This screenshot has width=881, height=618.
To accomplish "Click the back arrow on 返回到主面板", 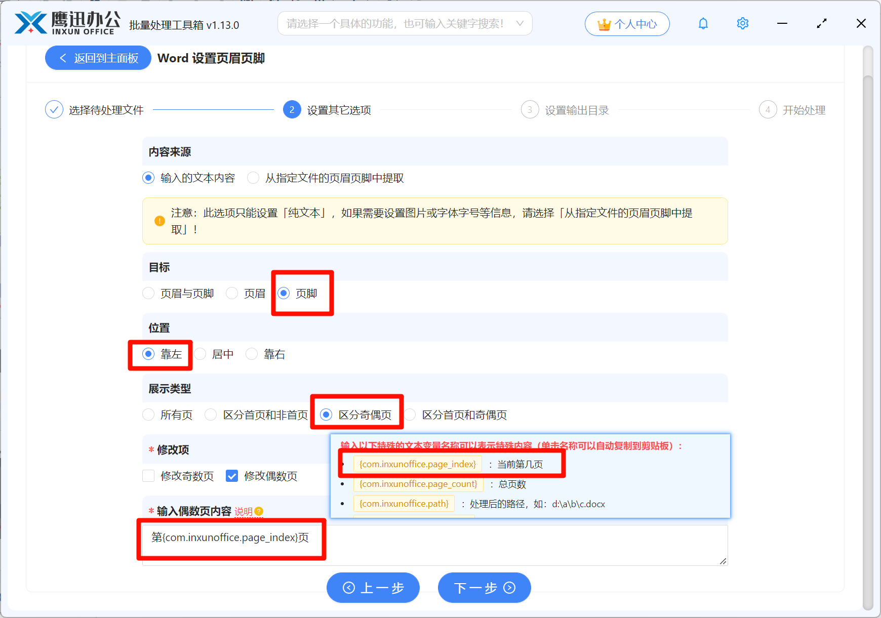I will (62, 58).
